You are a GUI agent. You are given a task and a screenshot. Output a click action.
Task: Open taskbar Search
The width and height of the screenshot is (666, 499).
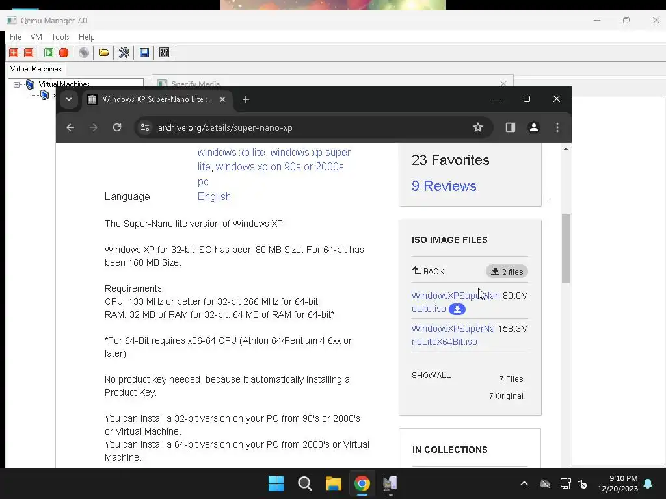(305, 483)
